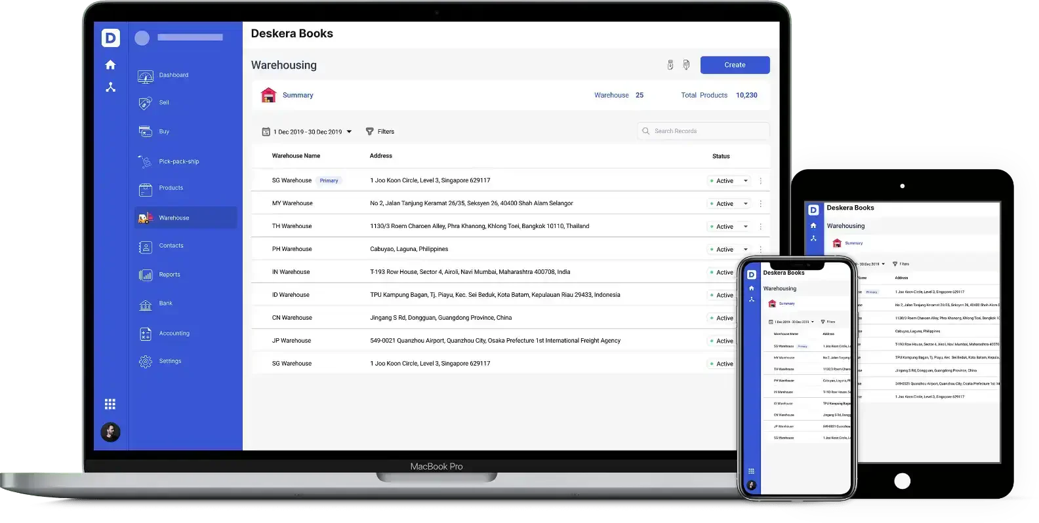
Task: Open Active status dropdown for TH Warehouse
Action: [x=729, y=227]
